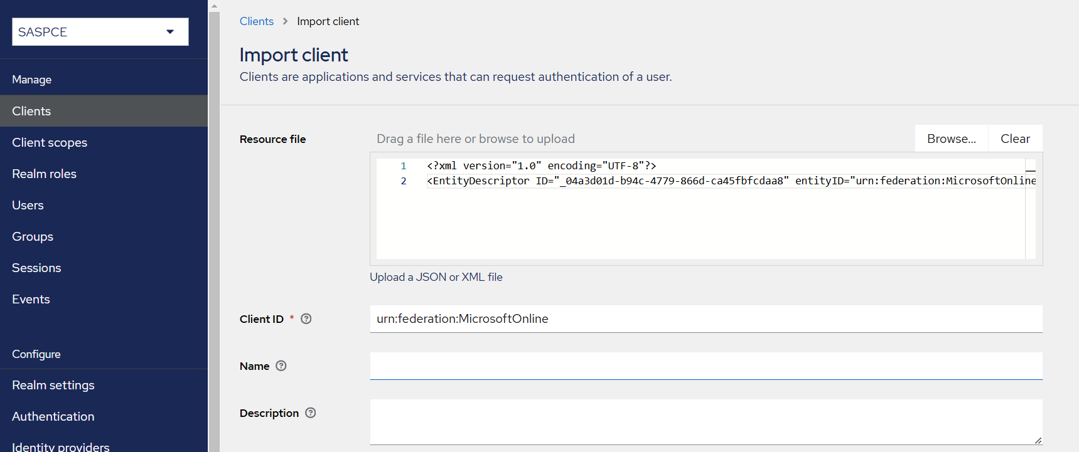Click the Browse... button to upload
Image resolution: width=1079 pixels, height=452 pixels.
pos(951,139)
